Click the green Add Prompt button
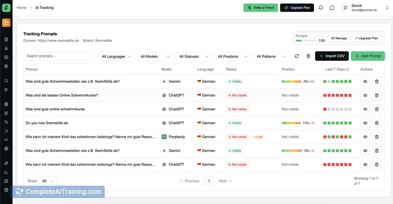This screenshot has height=204, width=393. point(368,56)
